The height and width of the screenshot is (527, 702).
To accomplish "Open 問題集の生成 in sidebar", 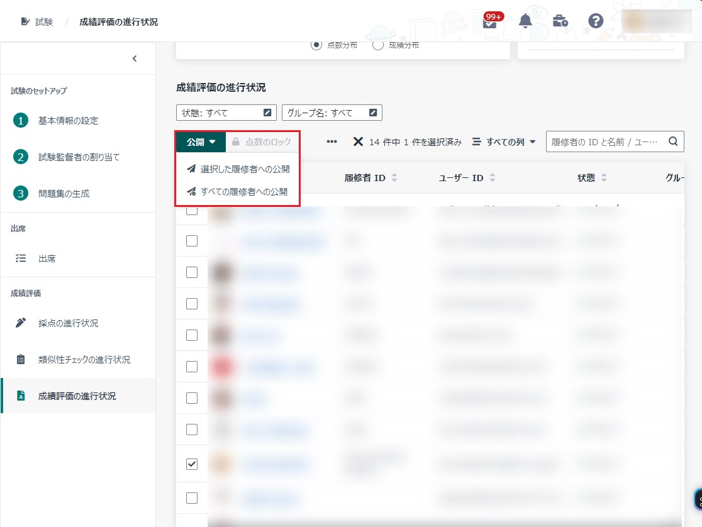I will tap(64, 194).
